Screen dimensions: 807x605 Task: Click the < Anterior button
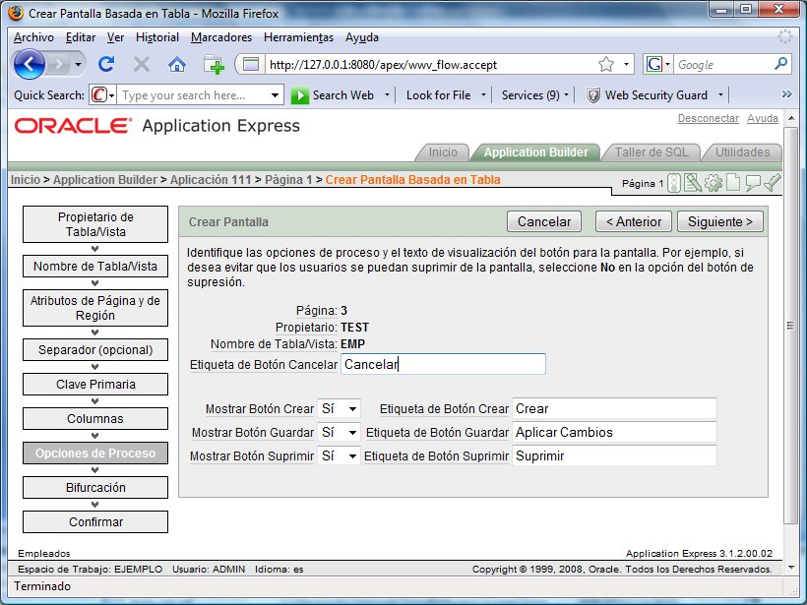[634, 221]
